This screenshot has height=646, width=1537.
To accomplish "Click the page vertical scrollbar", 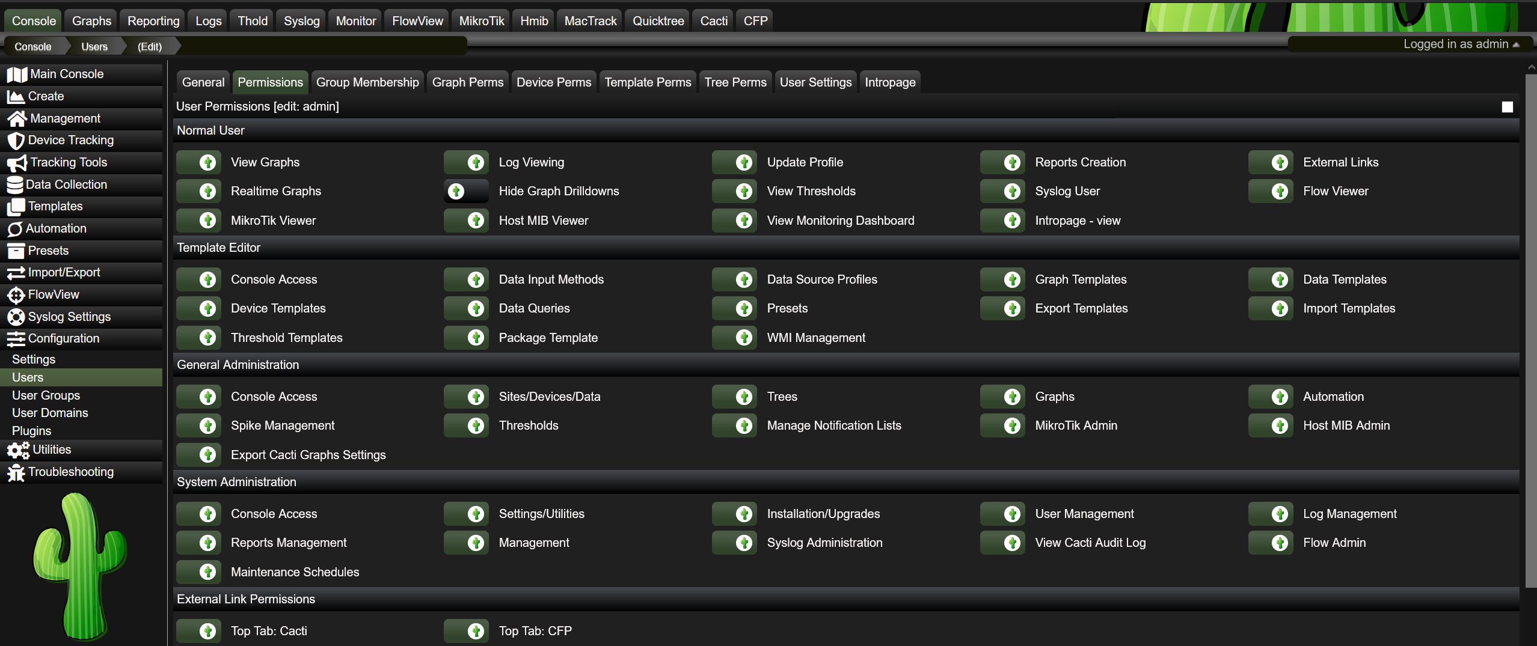I will tap(1531, 331).
